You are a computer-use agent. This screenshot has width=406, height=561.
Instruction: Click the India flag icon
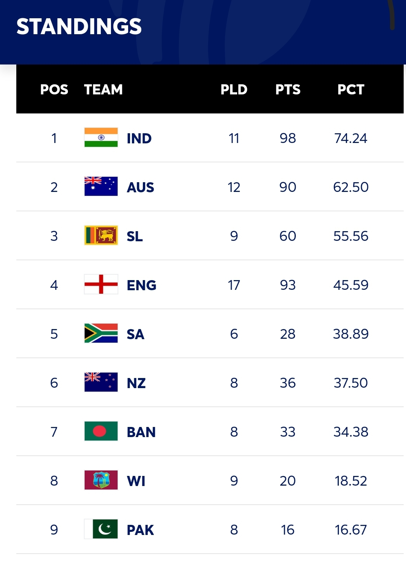pos(101,138)
